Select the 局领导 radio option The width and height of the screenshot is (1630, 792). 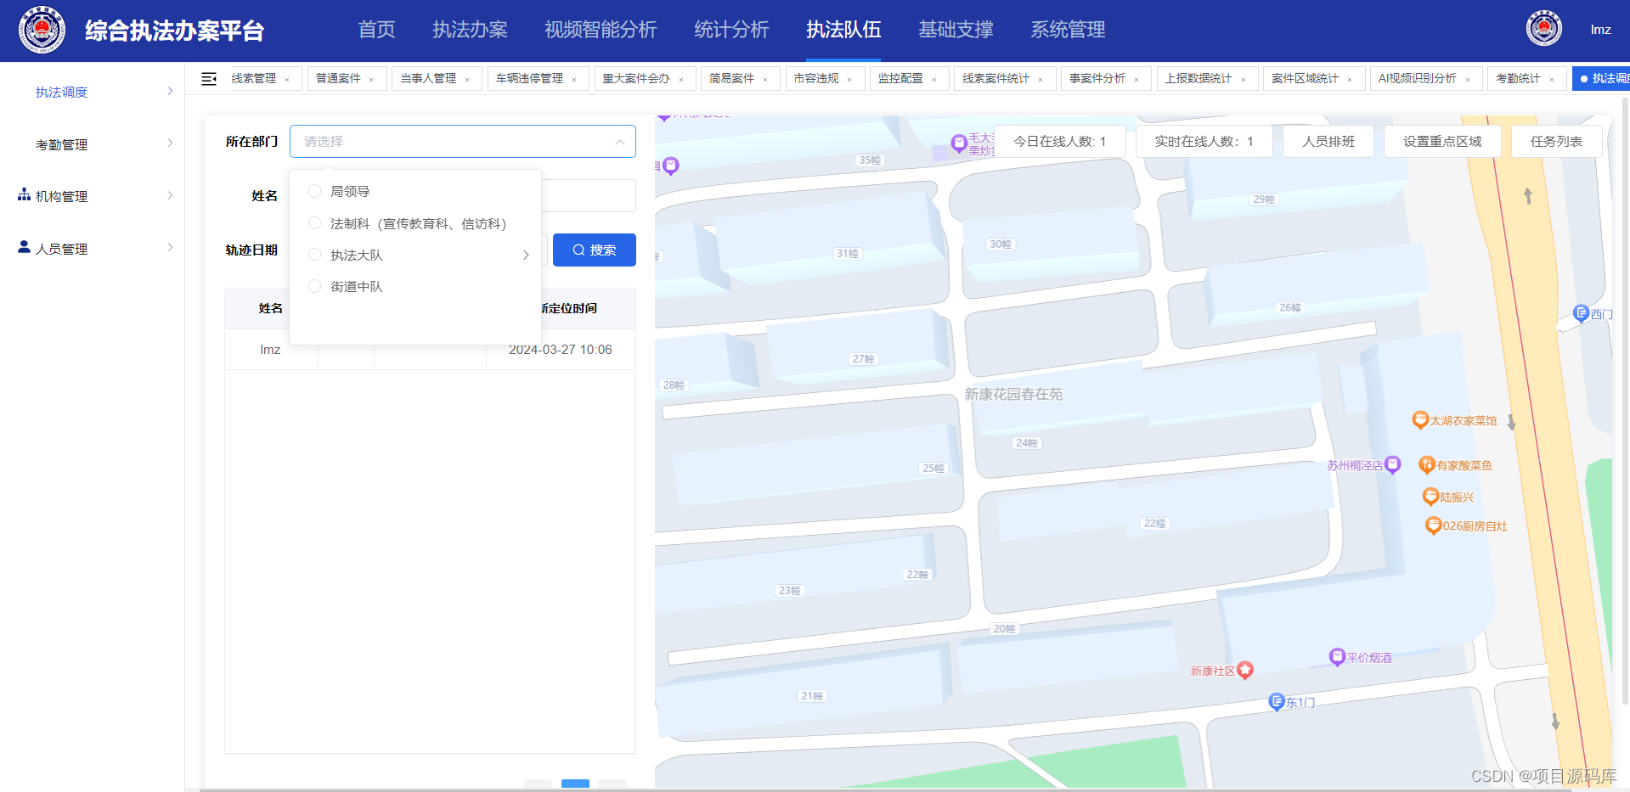click(314, 191)
